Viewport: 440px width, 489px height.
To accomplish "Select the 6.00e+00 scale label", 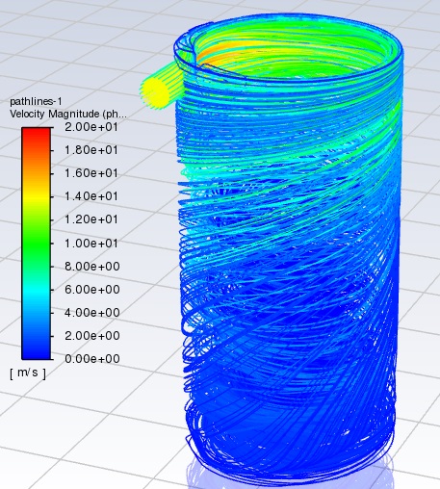I will click(92, 290).
